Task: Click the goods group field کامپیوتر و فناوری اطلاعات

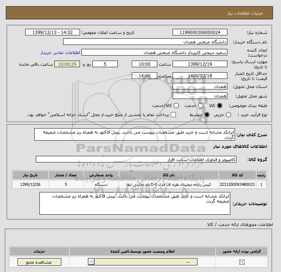Action: [136, 159]
